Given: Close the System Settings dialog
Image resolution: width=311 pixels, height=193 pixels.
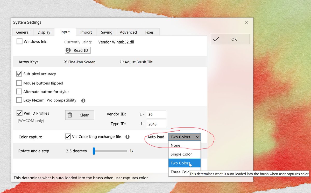Looking at the screenshot, I should click(x=247, y=23).
